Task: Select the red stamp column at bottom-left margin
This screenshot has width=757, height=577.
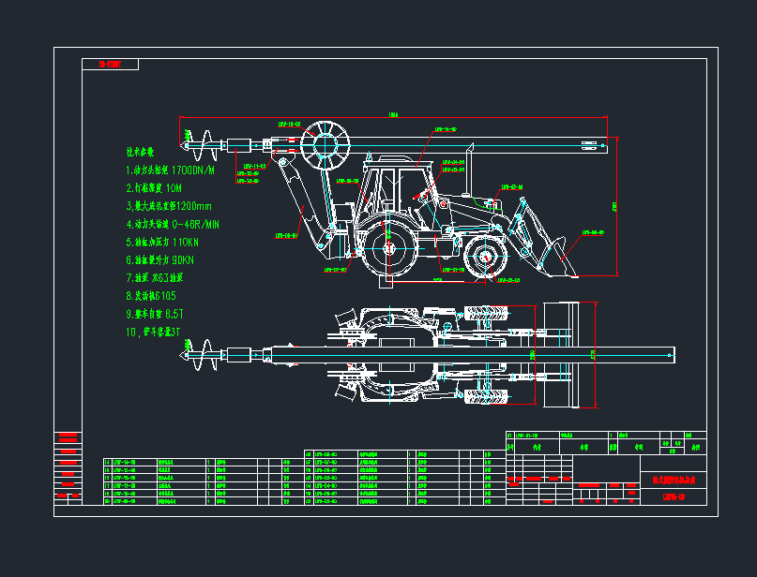Action: point(68,467)
